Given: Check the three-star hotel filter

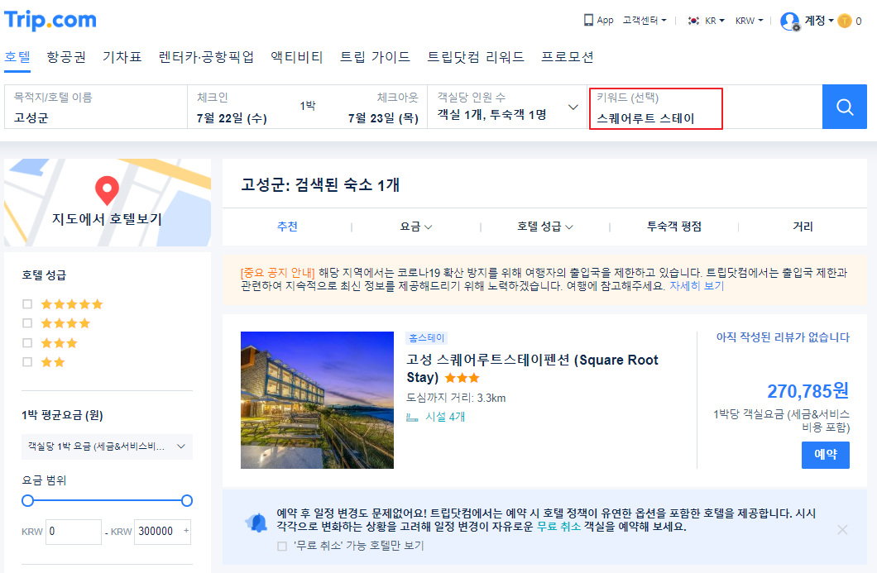Looking at the screenshot, I should click(x=26, y=342).
